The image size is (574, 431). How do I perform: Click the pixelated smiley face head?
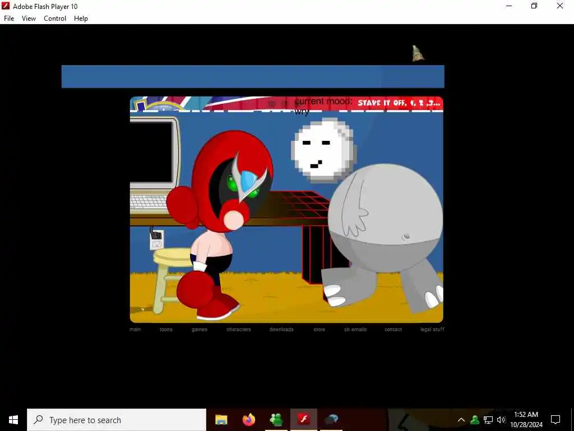tap(323, 150)
